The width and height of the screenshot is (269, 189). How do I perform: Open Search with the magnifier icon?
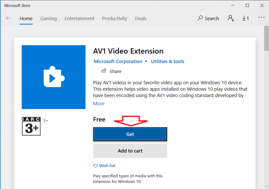coord(200,18)
